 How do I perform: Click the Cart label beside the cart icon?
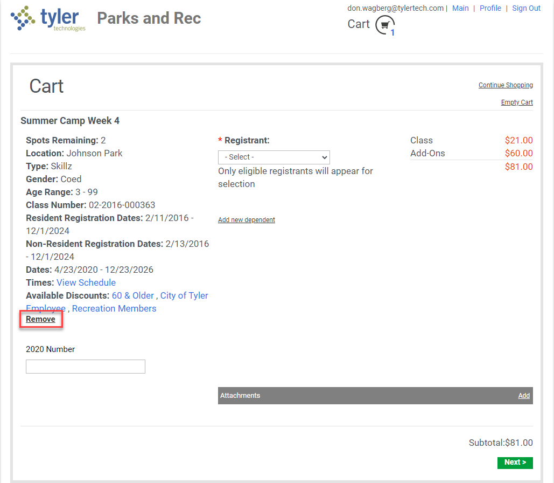click(x=359, y=24)
